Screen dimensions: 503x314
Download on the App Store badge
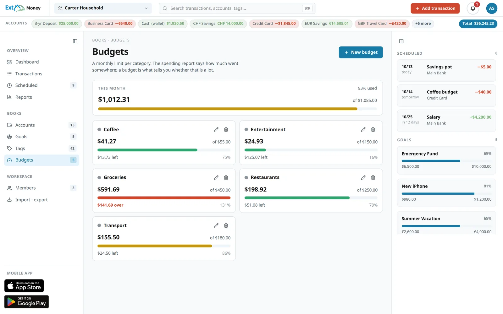pos(24,286)
